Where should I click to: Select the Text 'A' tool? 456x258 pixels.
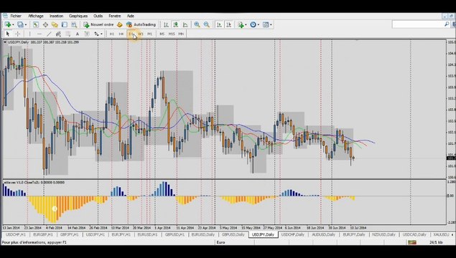click(x=77, y=34)
